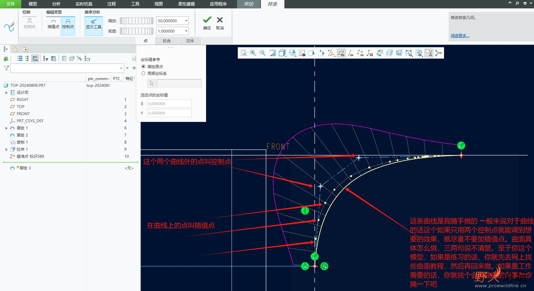This screenshot has height=291, width=534.
Task: Click the Repaint icon in graphics toolbar
Action: (272, 53)
